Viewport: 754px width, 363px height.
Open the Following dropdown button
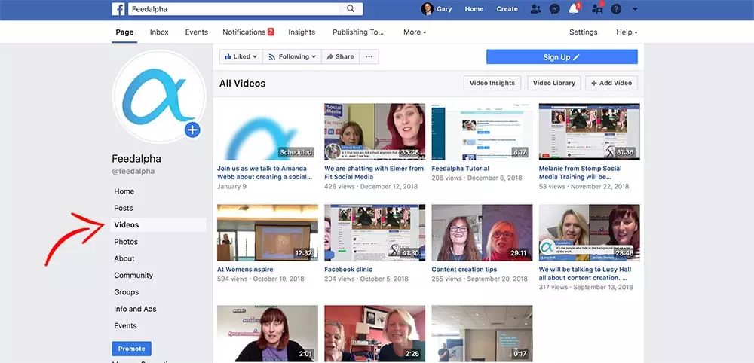[292, 56]
